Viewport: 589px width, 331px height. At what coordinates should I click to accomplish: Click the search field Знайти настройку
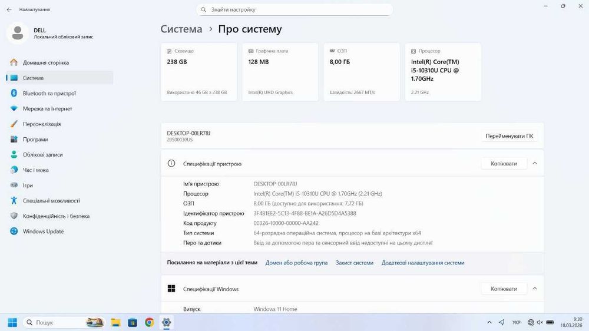(294, 10)
